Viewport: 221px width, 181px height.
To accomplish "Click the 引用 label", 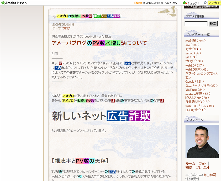I will tap(55, 54).
